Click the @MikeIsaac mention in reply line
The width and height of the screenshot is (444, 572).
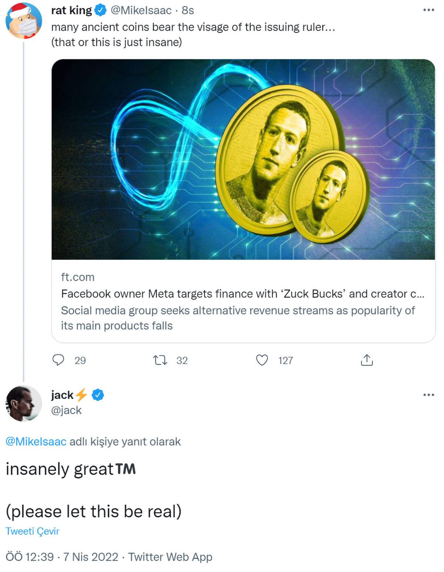(x=36, y=442)
